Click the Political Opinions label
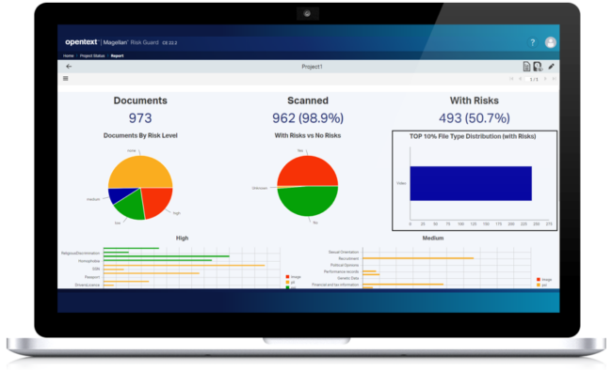This screenshot has height=370, width=612. point(345,265)
